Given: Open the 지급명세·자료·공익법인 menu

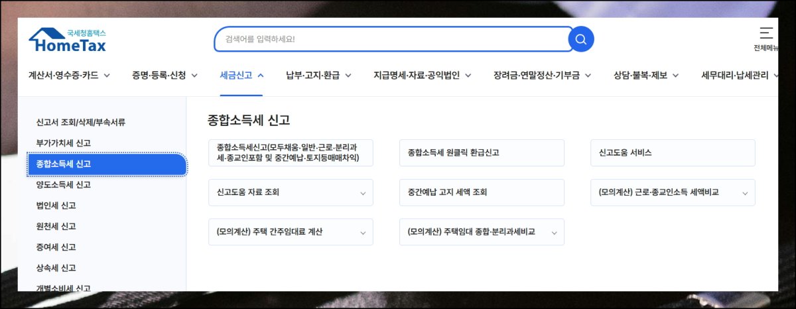Looking at the screenshot, I should tap(423, 76).
